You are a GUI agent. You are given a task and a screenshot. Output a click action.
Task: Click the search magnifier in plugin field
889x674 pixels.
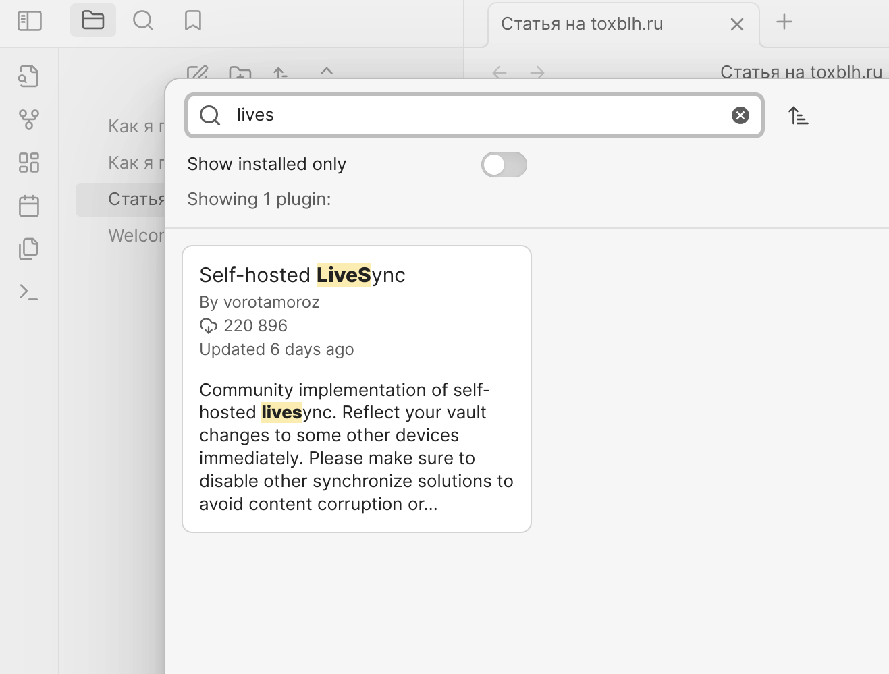tap(210, 115)
